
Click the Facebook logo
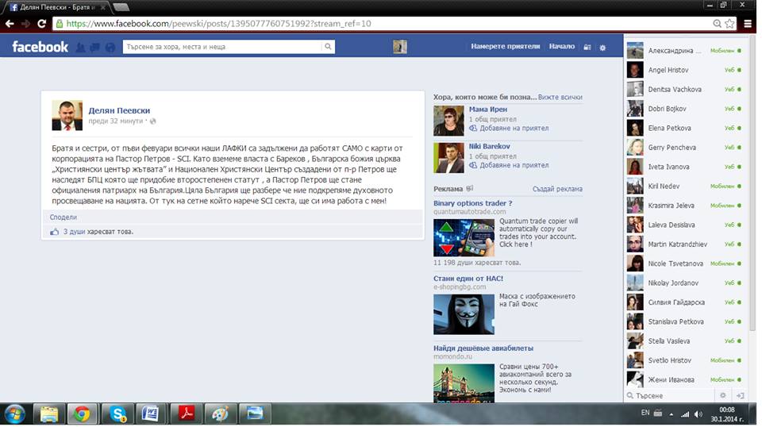click(x=40, y=47)
